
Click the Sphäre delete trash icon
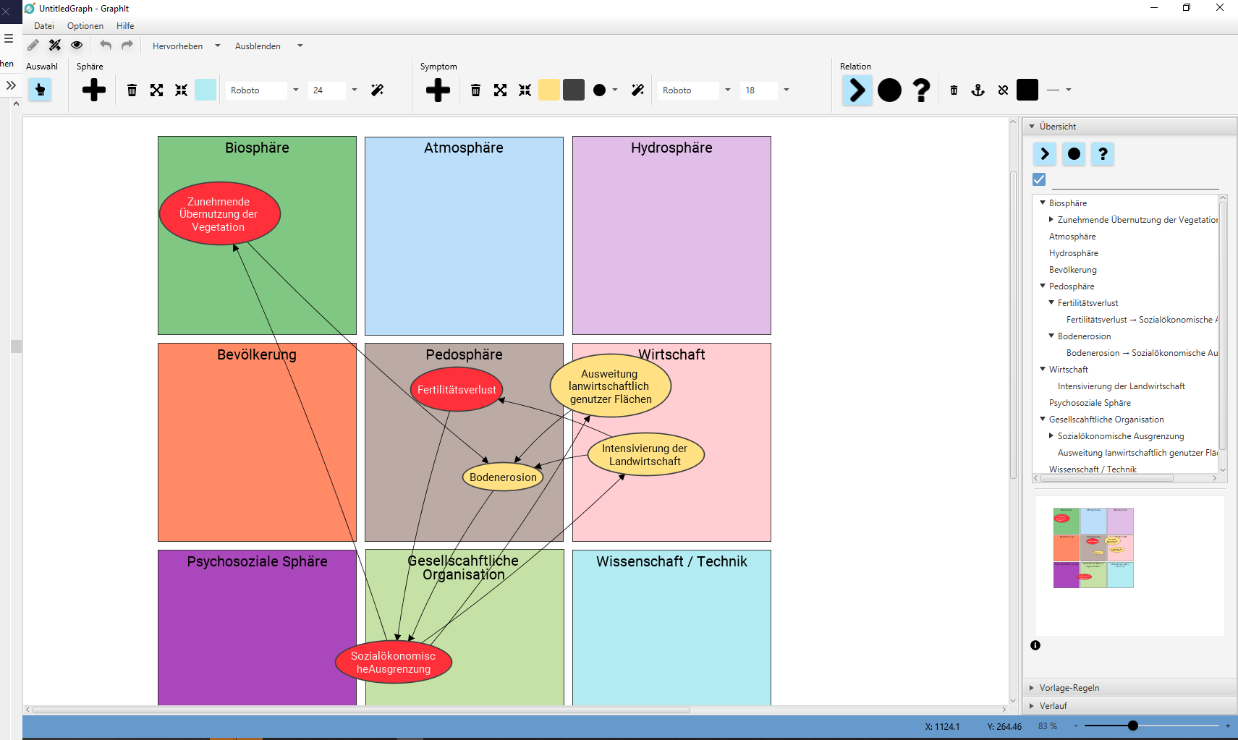132,90
